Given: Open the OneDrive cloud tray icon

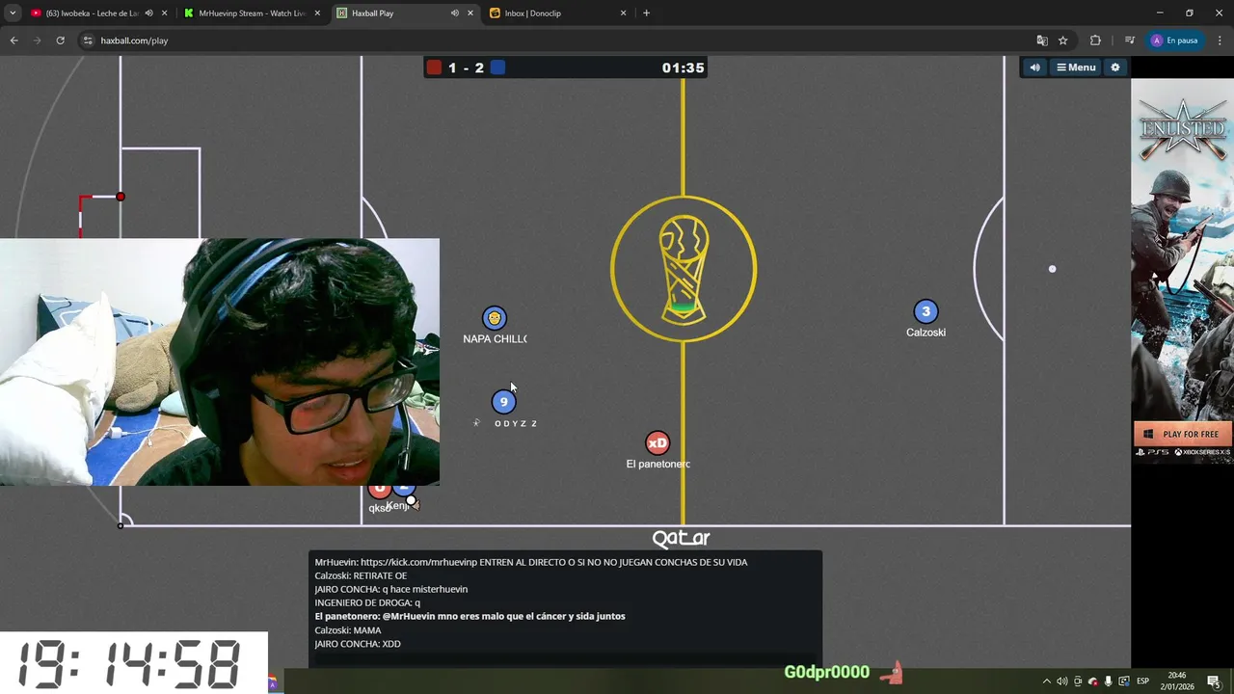Looking at the screenshot, I should coord(1093,681).
